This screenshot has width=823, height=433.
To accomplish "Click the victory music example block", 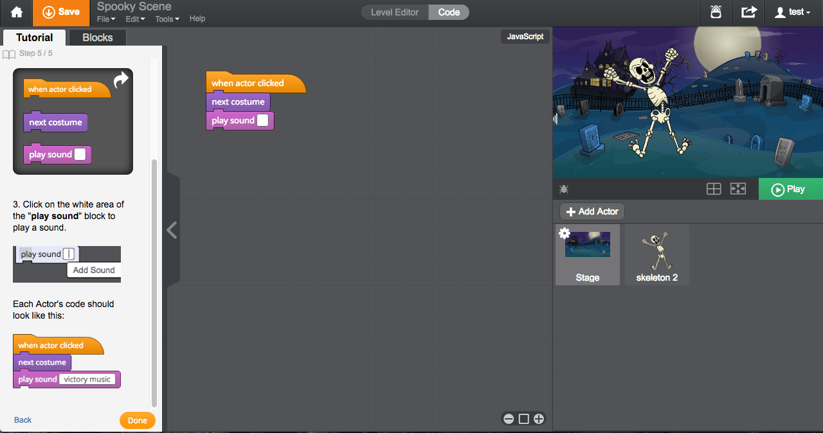I will pos(67,379).
